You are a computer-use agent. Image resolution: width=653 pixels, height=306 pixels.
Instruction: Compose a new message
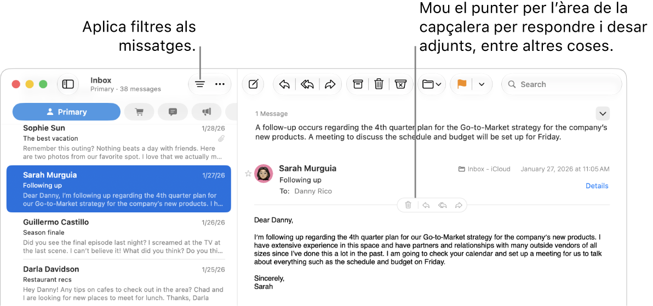[253, 84]
